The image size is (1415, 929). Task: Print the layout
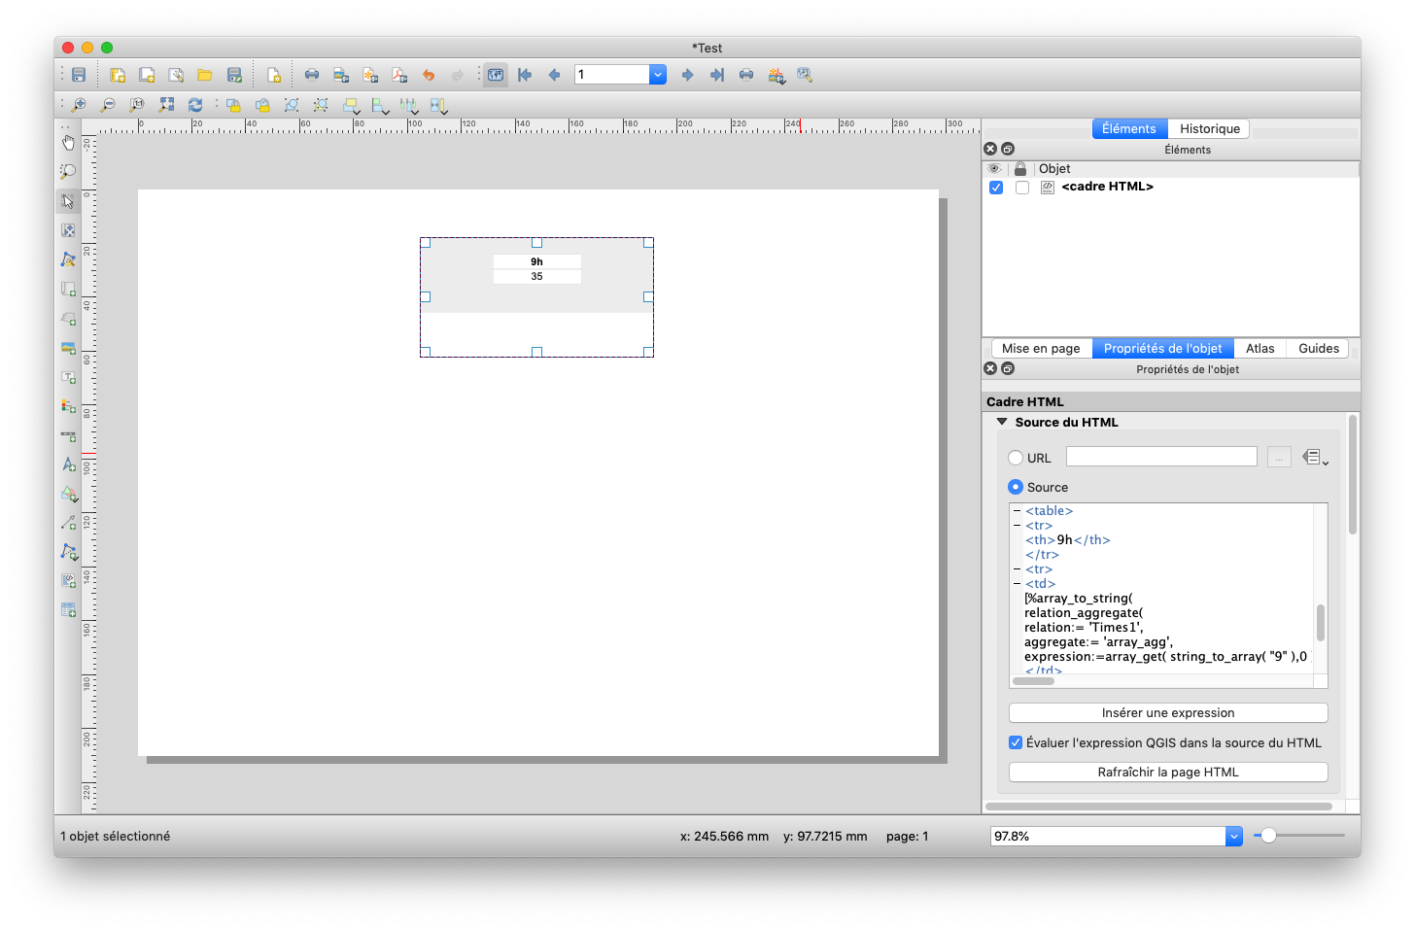point(312,75)
